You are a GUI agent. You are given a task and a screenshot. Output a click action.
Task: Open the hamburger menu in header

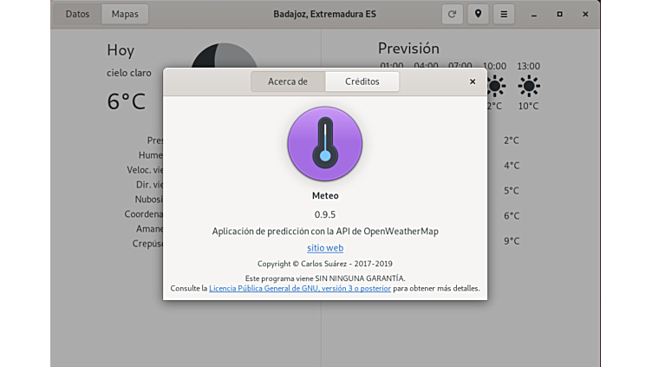coord(504,14)
